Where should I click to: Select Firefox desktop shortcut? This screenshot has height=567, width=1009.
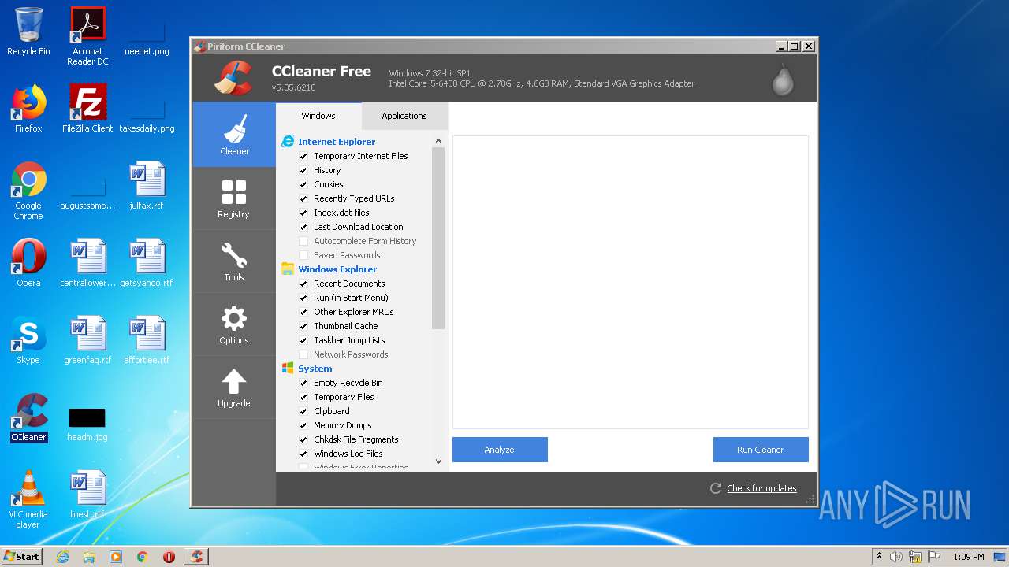point(28,108)
